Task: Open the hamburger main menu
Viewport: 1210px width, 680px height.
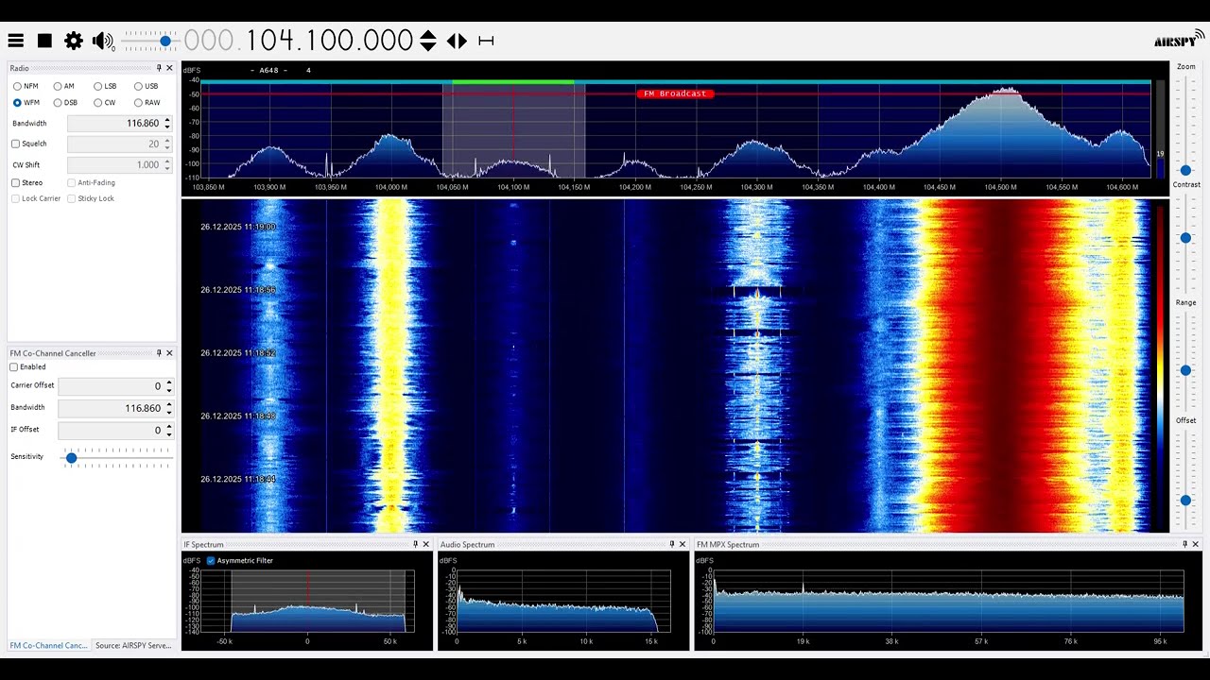Action: click(16, 41)
